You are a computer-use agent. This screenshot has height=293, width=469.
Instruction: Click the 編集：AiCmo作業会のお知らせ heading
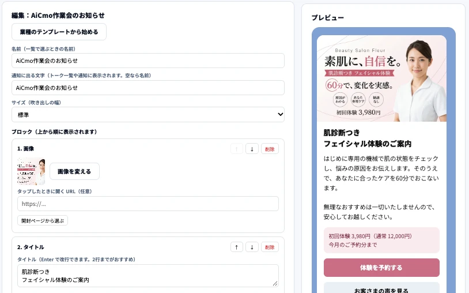pos(58,15)
